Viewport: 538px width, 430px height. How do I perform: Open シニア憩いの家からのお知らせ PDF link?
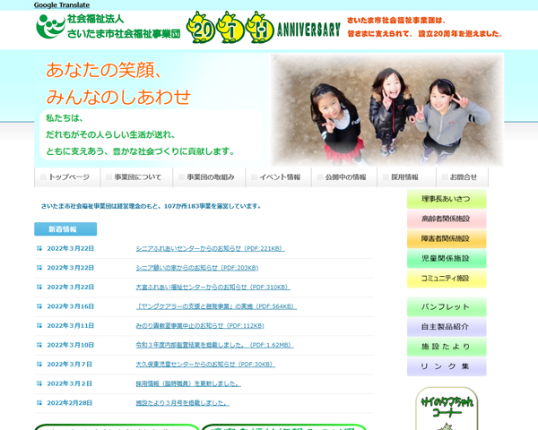[197, 268]
